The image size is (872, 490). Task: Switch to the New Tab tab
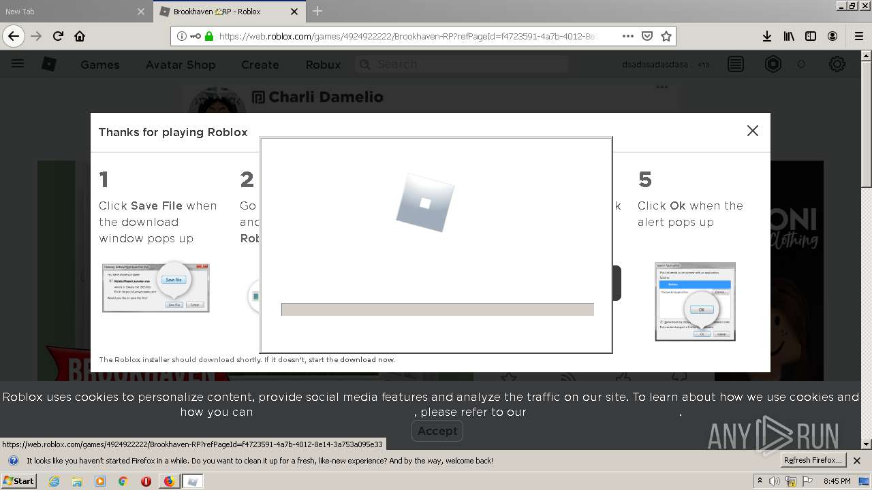[x=75, y=12]
